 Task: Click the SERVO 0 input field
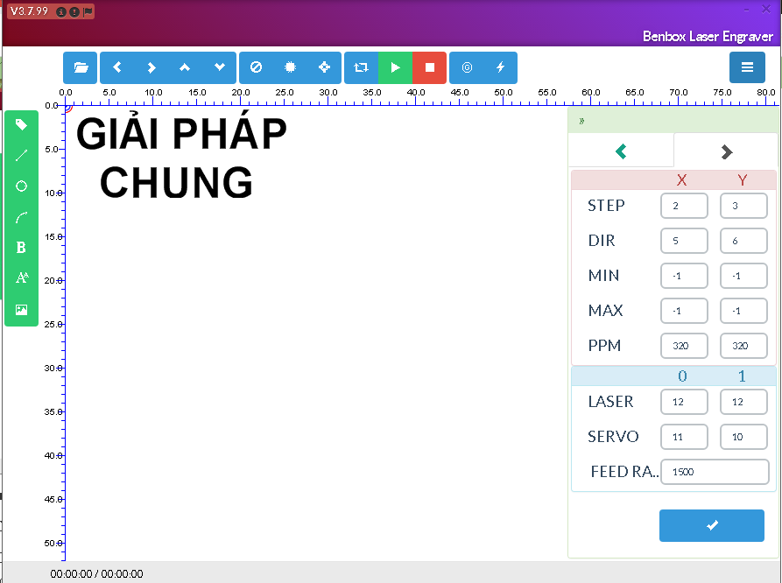684,437
